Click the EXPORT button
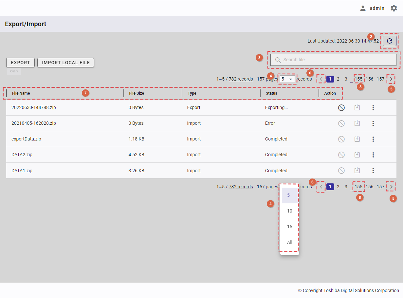Screen dimensions: 403x298 point(20,63)
